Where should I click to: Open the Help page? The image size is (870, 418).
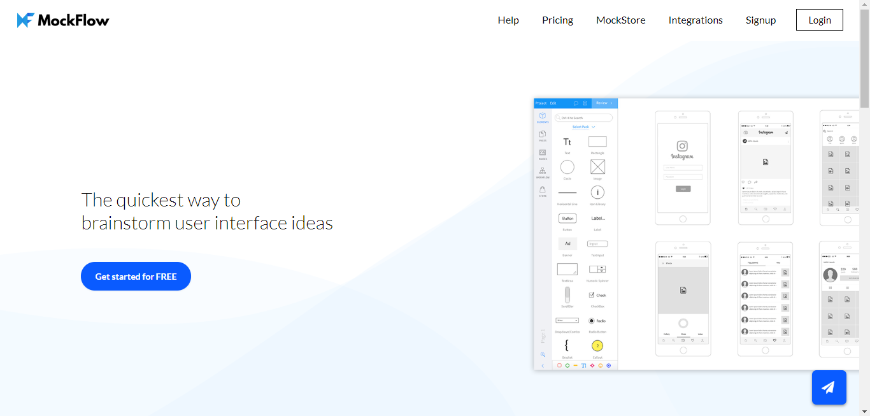pos(508,20)
